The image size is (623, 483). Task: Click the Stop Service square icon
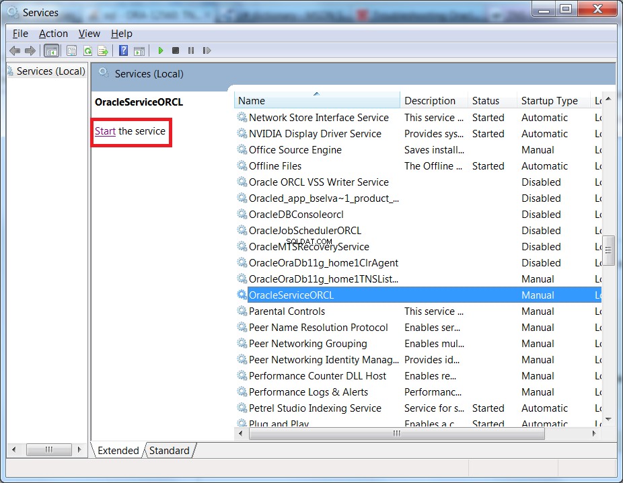176,50
